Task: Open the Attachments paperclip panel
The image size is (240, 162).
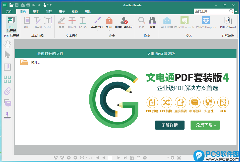Action: pos(7,91)
